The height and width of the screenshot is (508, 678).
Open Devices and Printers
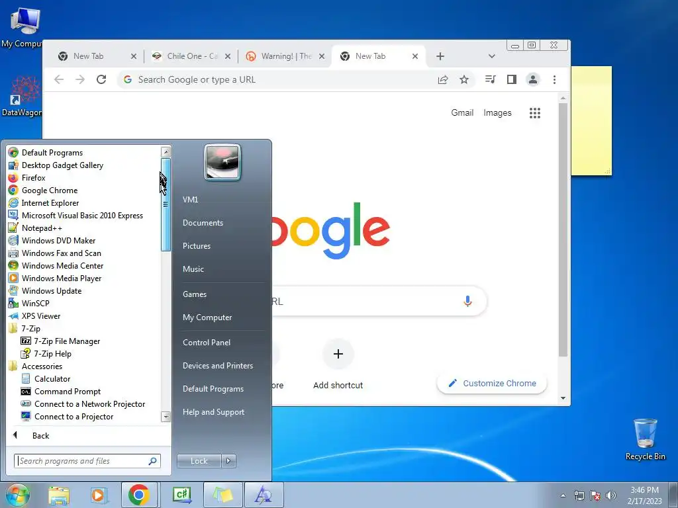(x=218, y=366)
